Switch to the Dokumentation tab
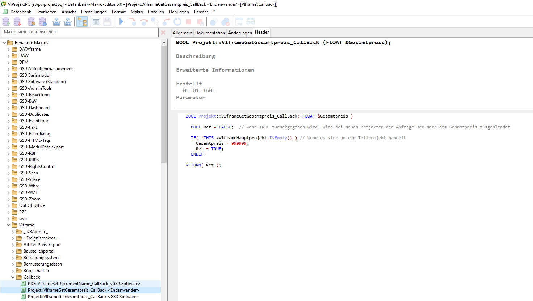This screenshot has width=533, height=301. [210, 33]
